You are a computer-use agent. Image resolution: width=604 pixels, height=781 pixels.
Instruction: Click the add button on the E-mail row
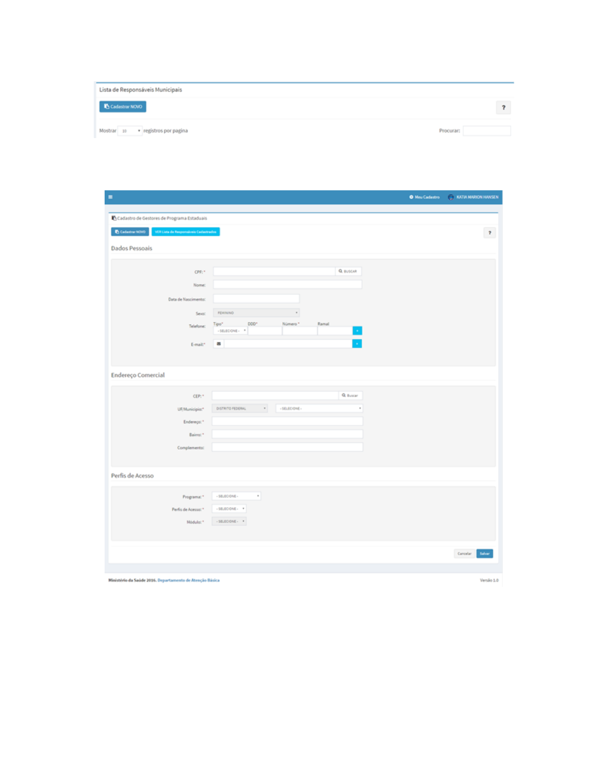tap(357, 344)
